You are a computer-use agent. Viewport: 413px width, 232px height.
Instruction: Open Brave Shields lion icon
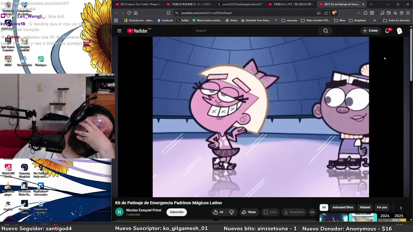coord(334,13)
